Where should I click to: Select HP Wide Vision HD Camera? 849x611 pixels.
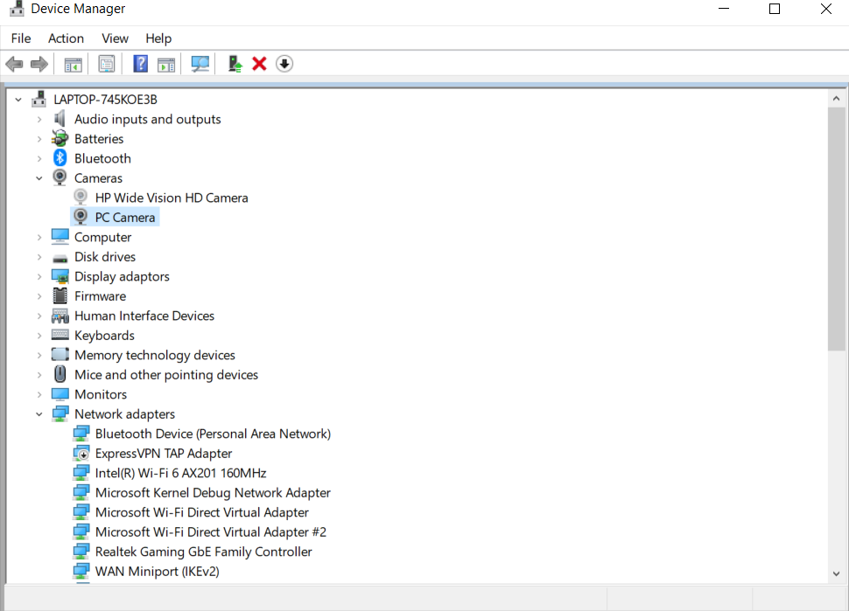coord(172,198)
